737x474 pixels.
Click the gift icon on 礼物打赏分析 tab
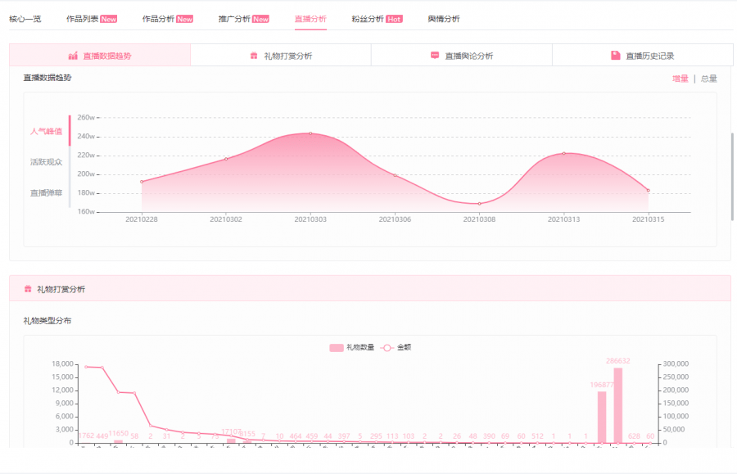pos(253,54)
